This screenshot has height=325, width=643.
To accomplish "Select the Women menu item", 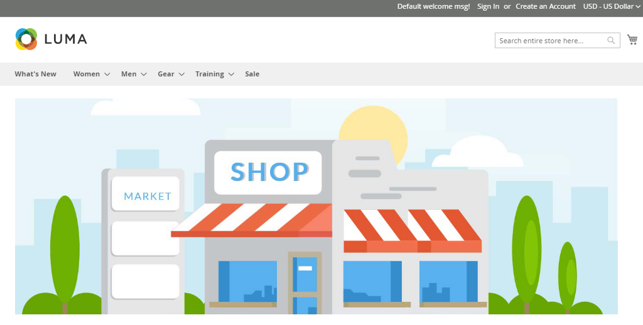I will (x=86, y=74).
